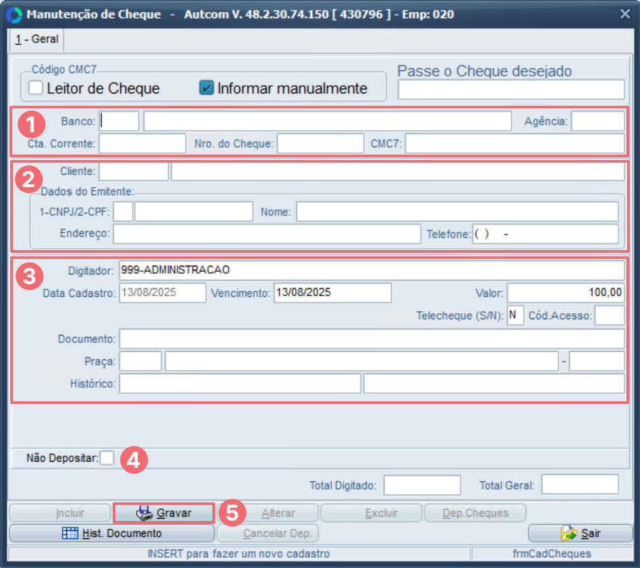The image size is (640, 568).
Task: Click the Total Digitado field
Action: [422, 485]
